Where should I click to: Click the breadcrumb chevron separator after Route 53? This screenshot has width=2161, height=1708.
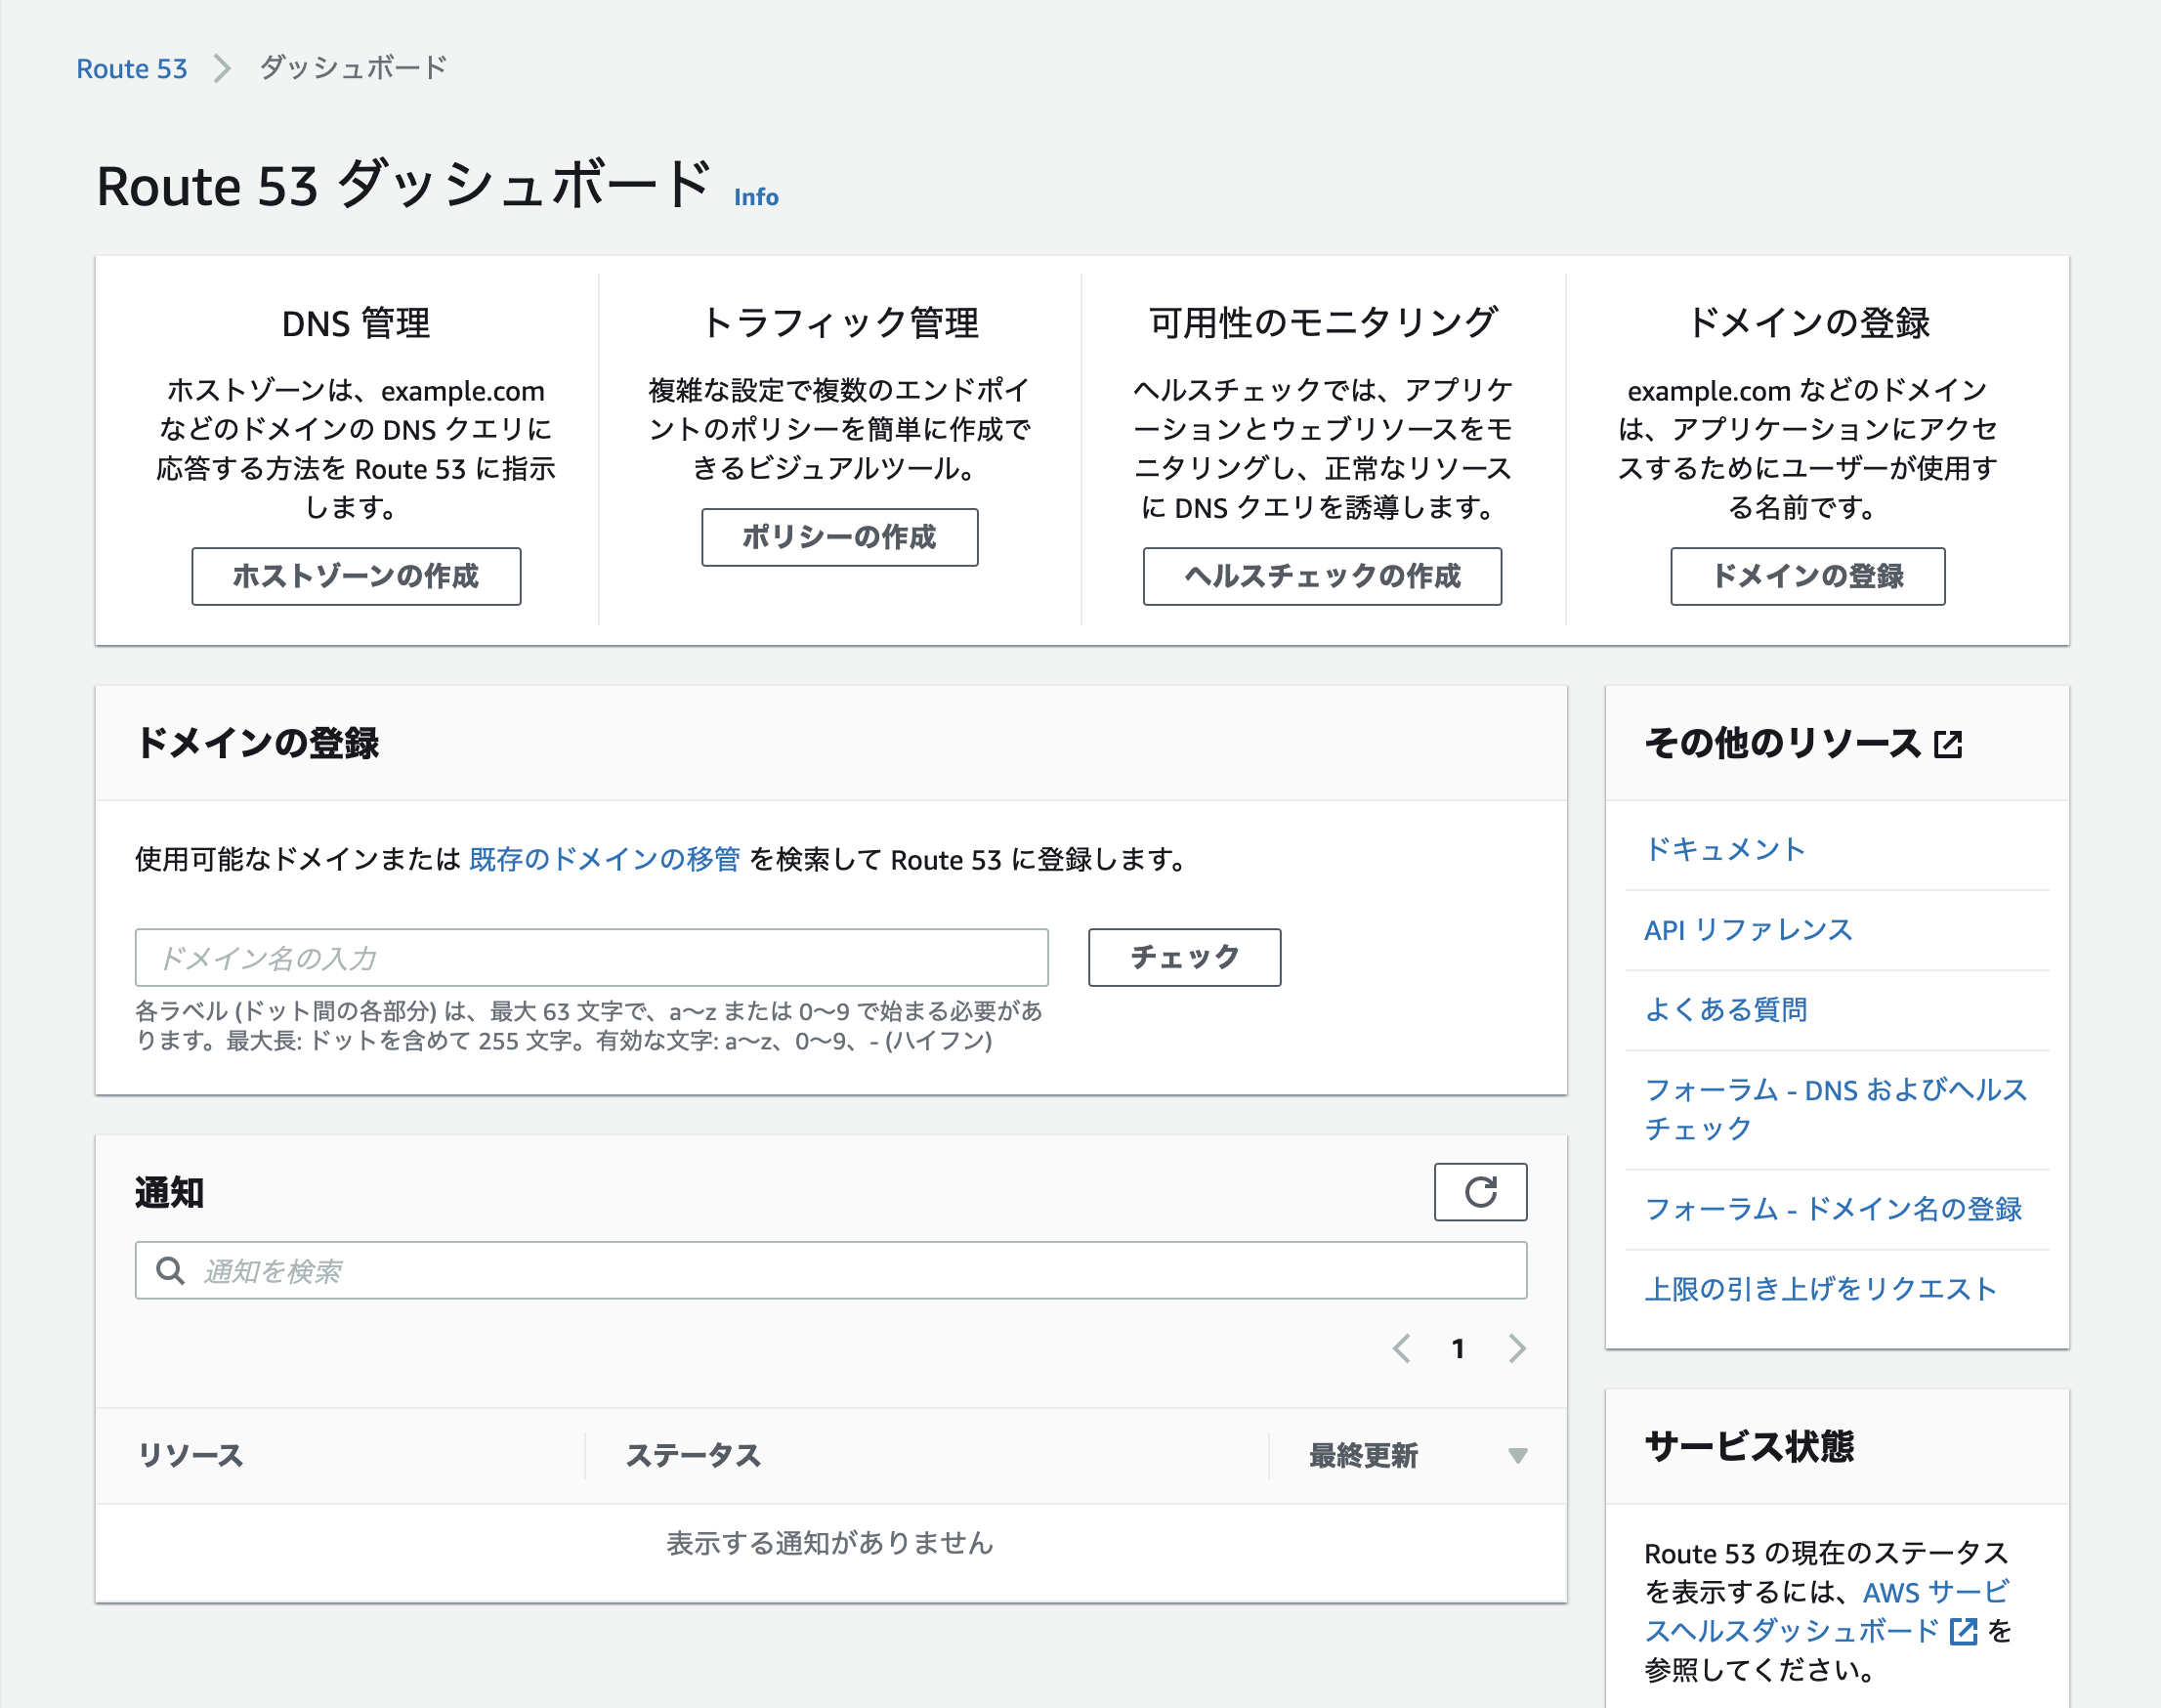[x=222, y=68]
